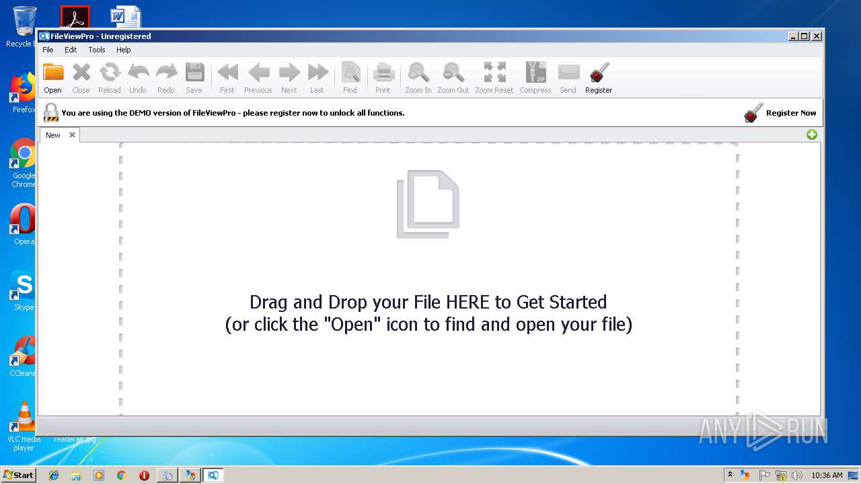Viewport: 861px width, 484px height.
Task: Click the Send envelope icon
Action: pos(568,72)
